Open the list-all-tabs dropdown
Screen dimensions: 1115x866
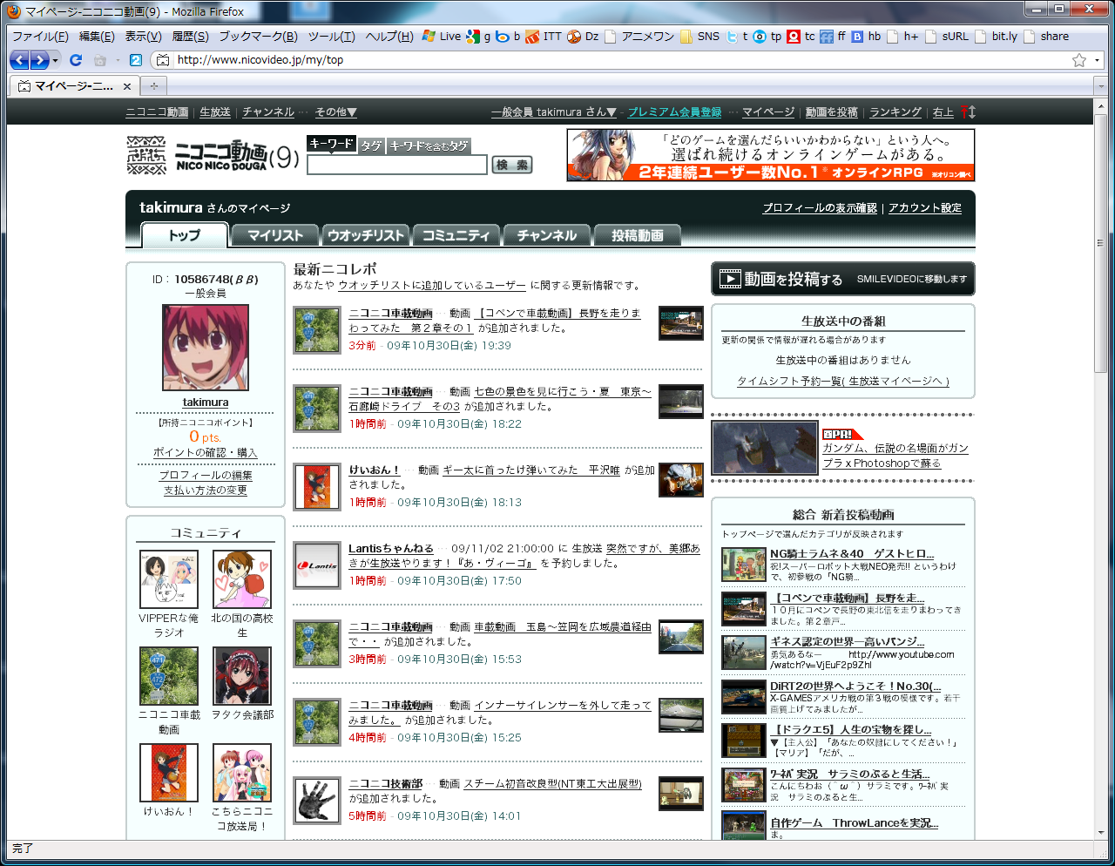pos(1101,85)
